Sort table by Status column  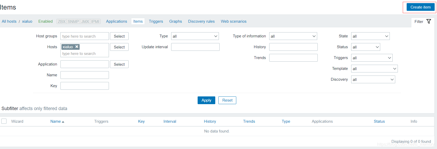[x=379, y=121]
